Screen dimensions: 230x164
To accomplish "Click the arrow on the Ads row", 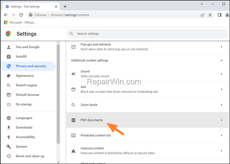I will (222, 89).
